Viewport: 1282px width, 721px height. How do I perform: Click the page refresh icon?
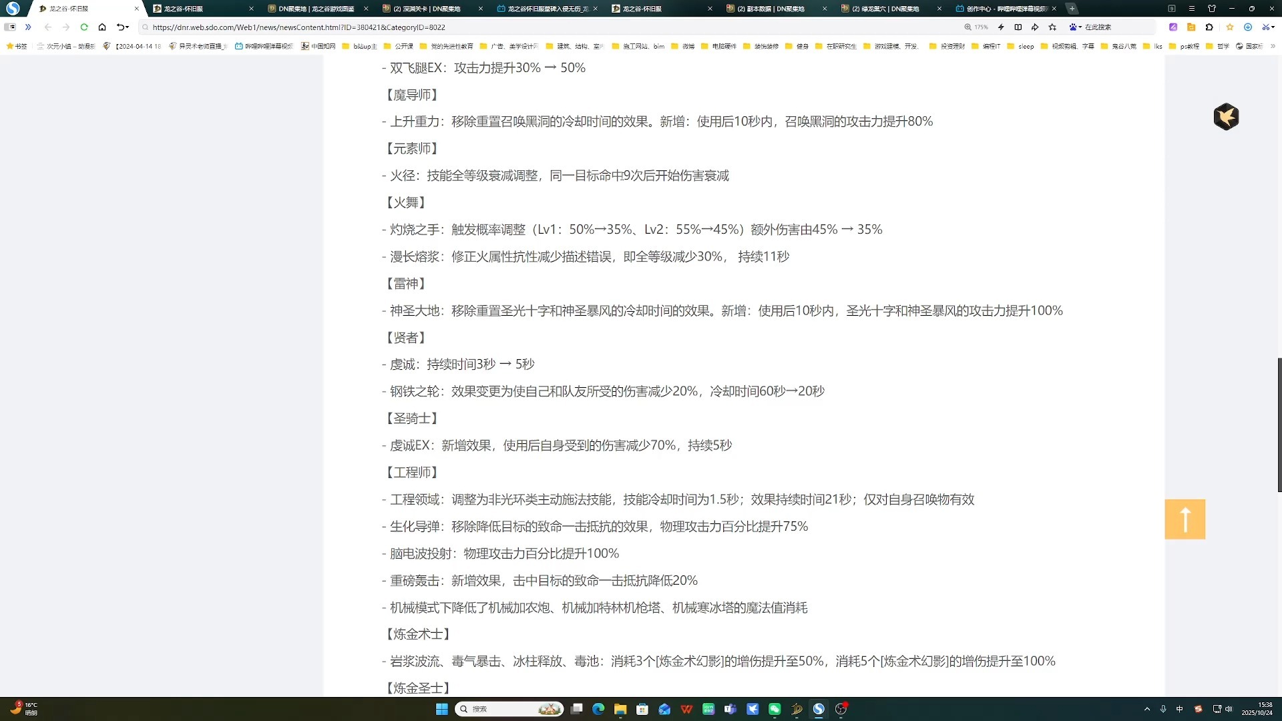point(84,27)
